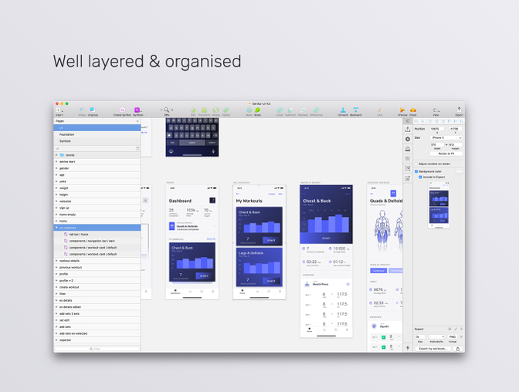Click START on Dashboard Chest & Back card
This screenshot has height=392, width=519.
(x=204, y=276)
